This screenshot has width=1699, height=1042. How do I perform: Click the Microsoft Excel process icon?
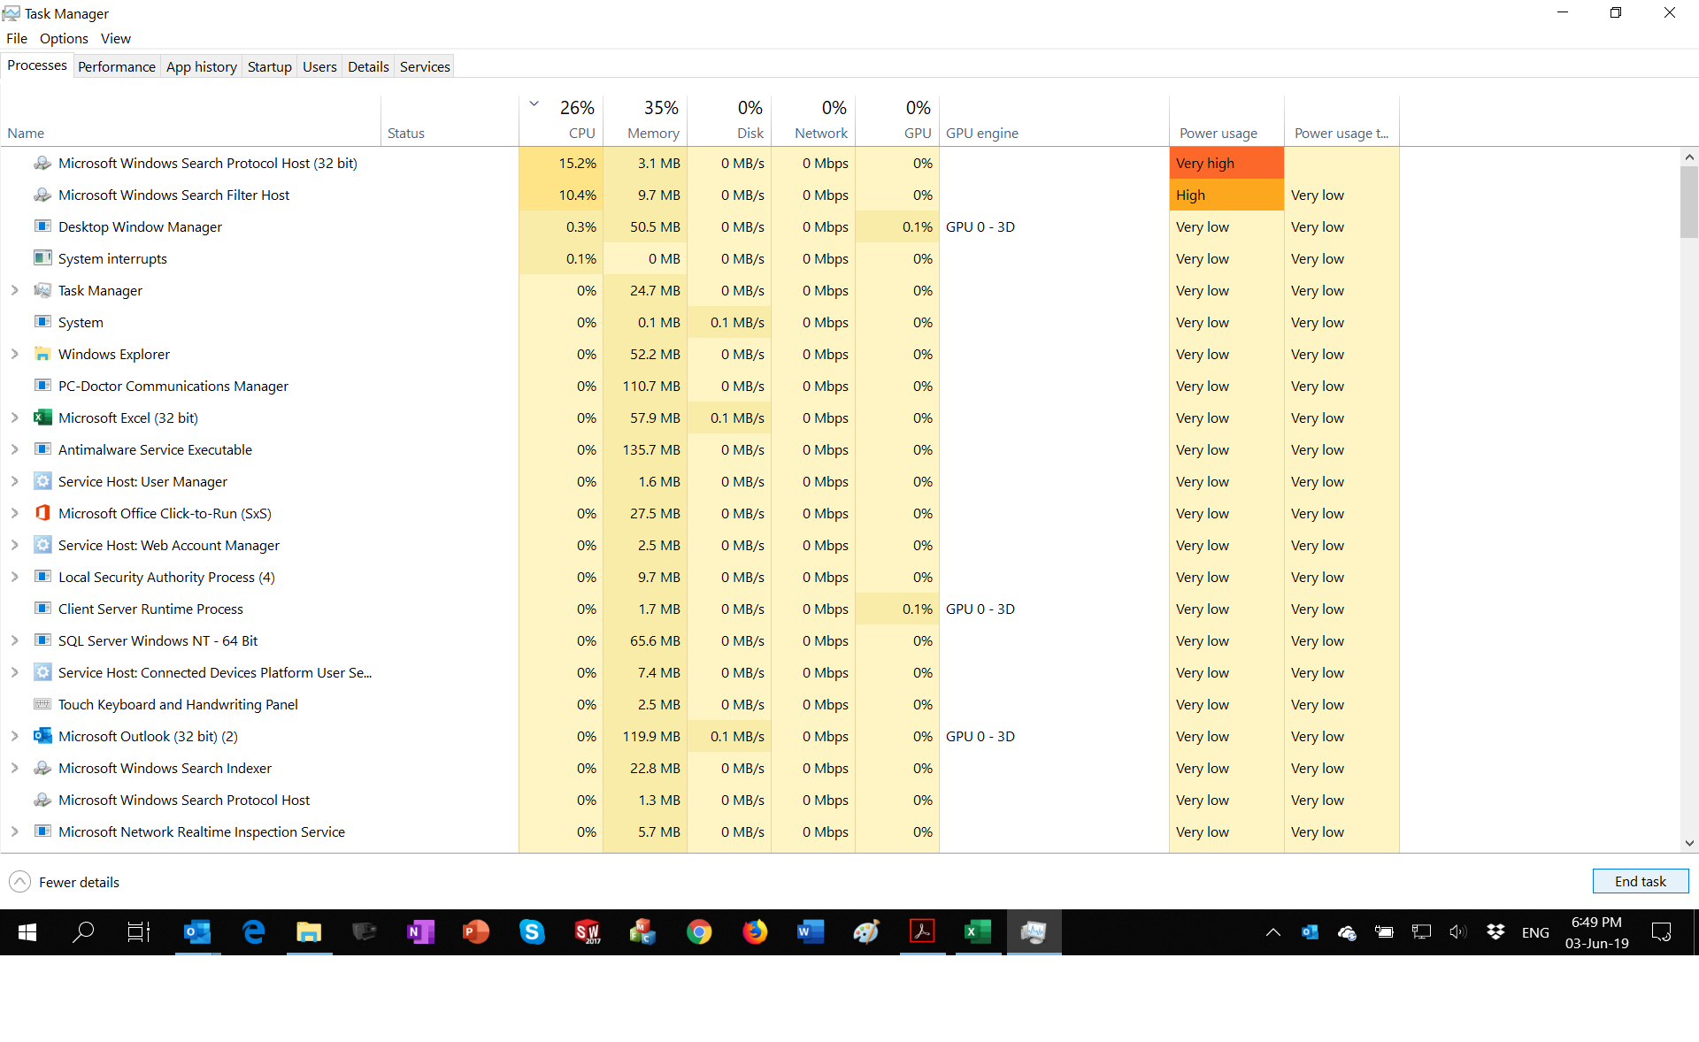[42, 418]
